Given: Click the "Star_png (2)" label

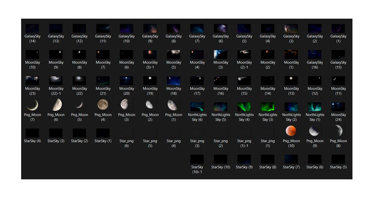Looking at the screenshot, I should 221,143.
